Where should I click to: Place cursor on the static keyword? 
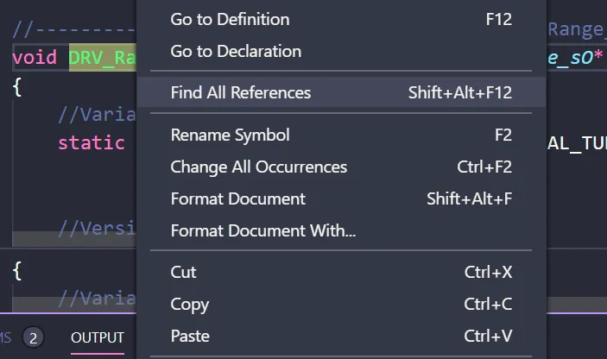pos(91,142)
